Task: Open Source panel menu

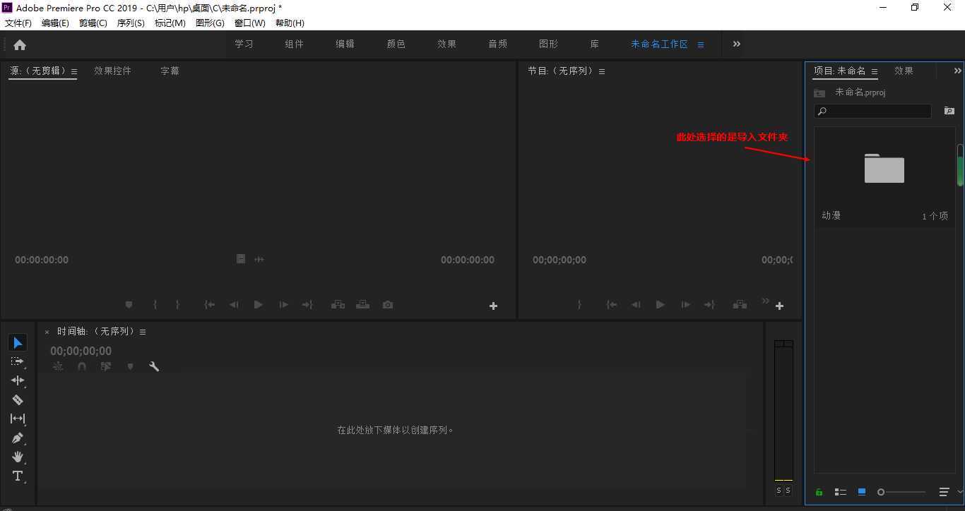Action: [x=74, y=71]
